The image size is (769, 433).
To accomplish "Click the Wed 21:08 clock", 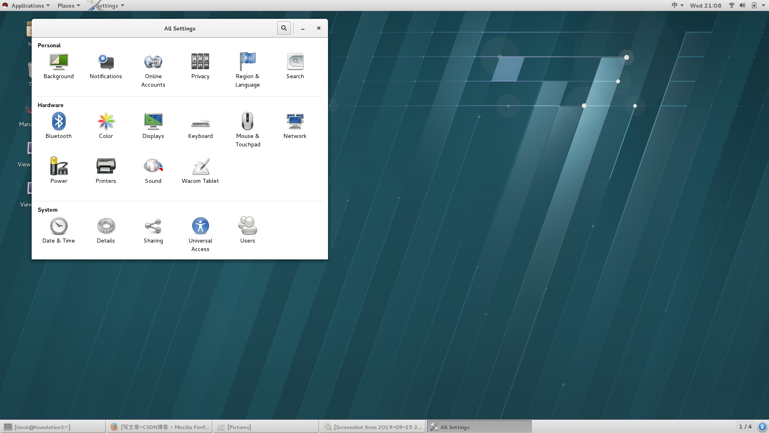I will tap(705, 6).
